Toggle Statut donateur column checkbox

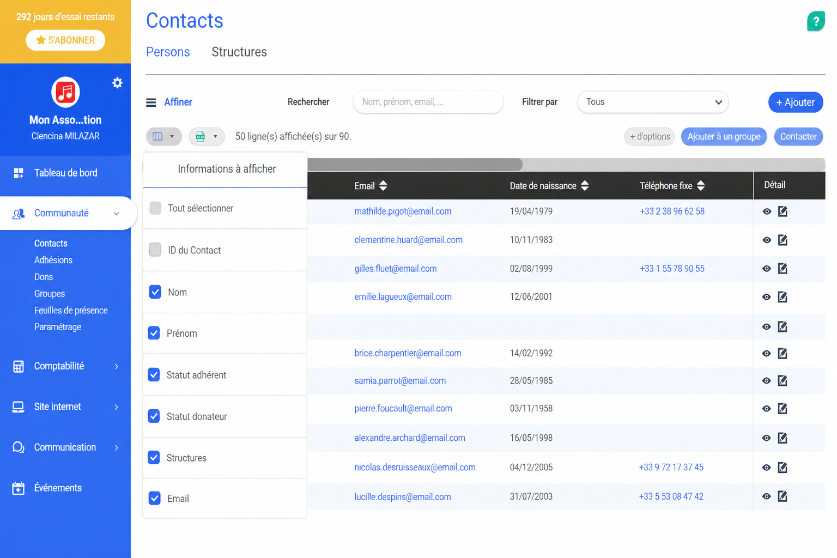(x=154, y=416)
